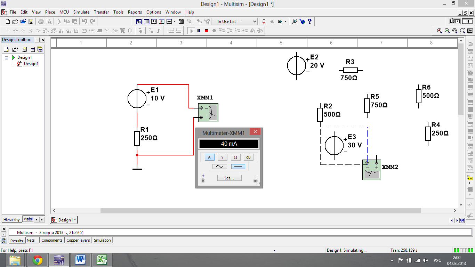Click the Save diskette icon in main toolbar
The image size is (475, 267).
pyautogui.click(x=31, y=22)
